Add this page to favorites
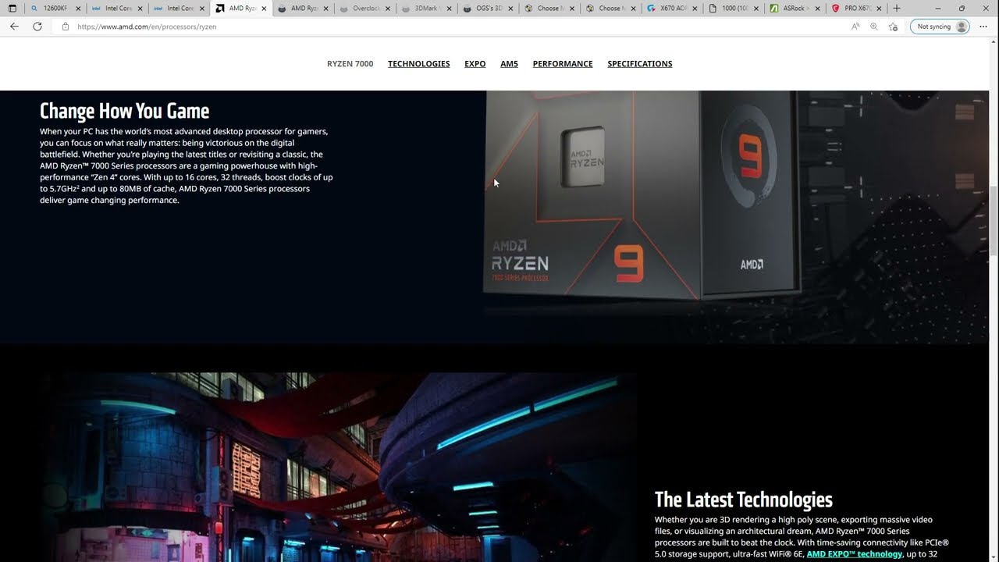Screen dimensions: 999x562 click(x=894, y=27)
